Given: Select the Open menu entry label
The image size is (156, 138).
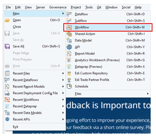Looking at the screenshot, I should coord(17,20).
